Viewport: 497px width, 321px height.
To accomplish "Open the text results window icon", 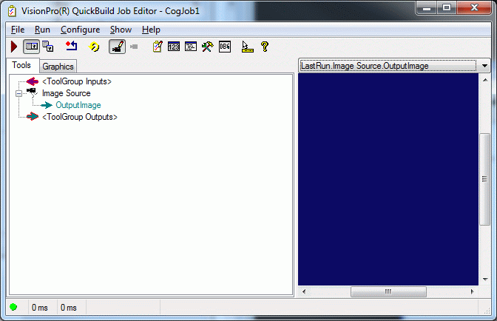I will (x=191, y=47).
